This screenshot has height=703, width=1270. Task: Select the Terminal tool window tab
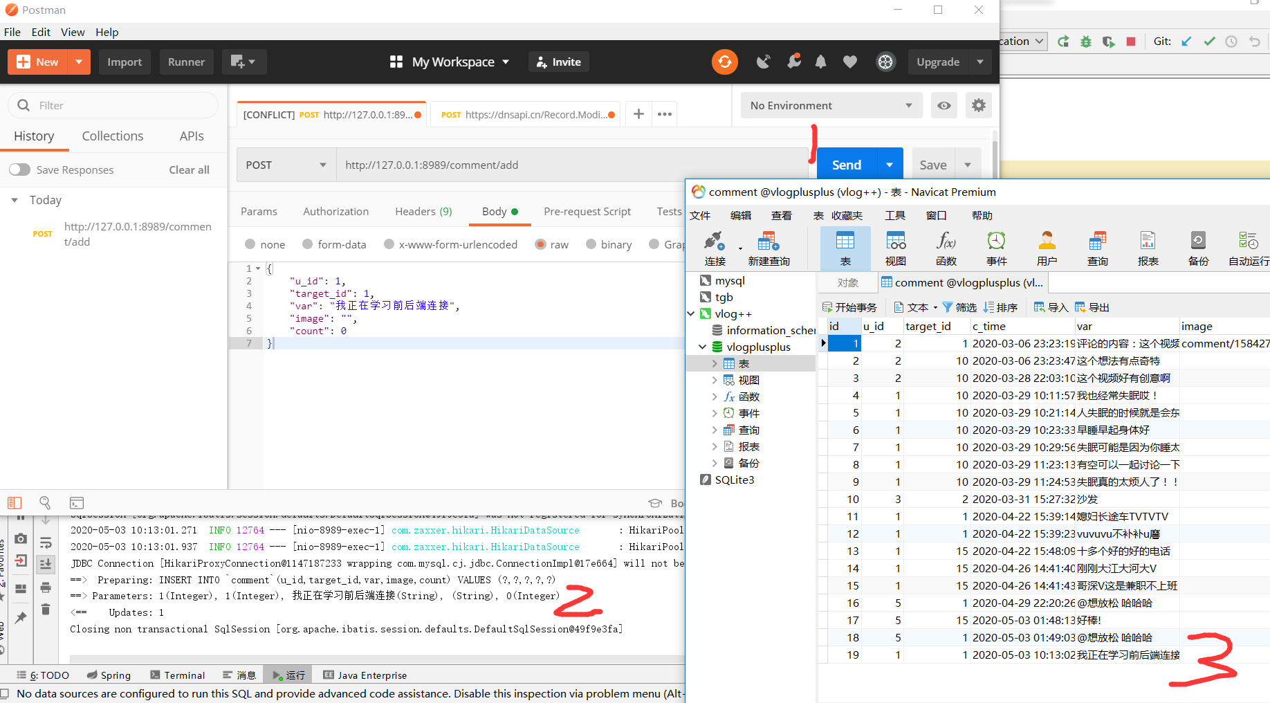tap(177, 675)
